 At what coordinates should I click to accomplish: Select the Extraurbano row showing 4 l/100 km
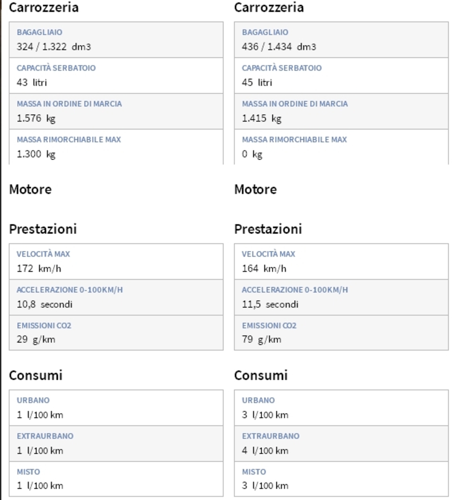342,443
